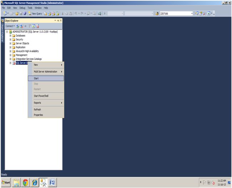Screen dimensions: 232x188
Task: Open the New submenu in context menu
Action: click(x=46, y=65)
